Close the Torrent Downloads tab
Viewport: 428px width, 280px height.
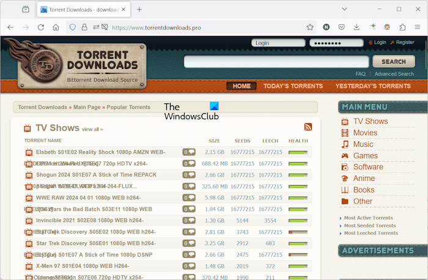pyautogui.click(x=124, y=10)
